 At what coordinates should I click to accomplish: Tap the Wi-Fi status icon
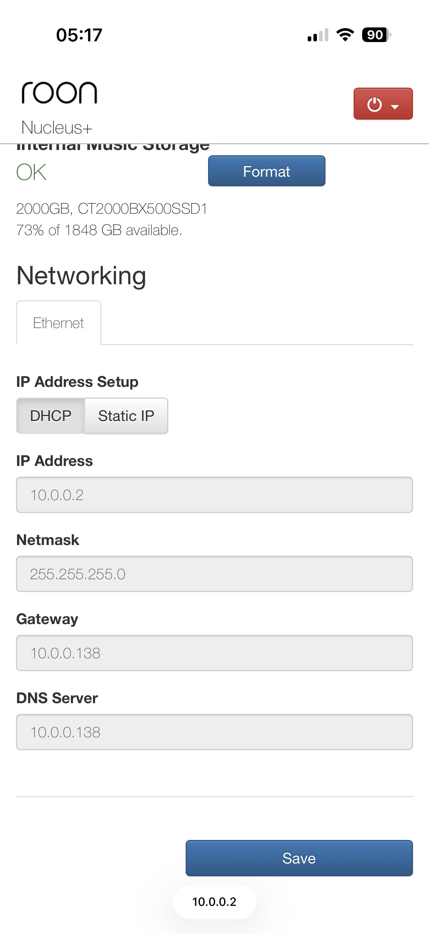[345, 35]
